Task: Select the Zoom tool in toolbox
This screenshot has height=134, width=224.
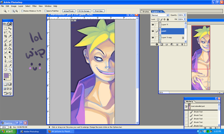Action: [10, 69]
